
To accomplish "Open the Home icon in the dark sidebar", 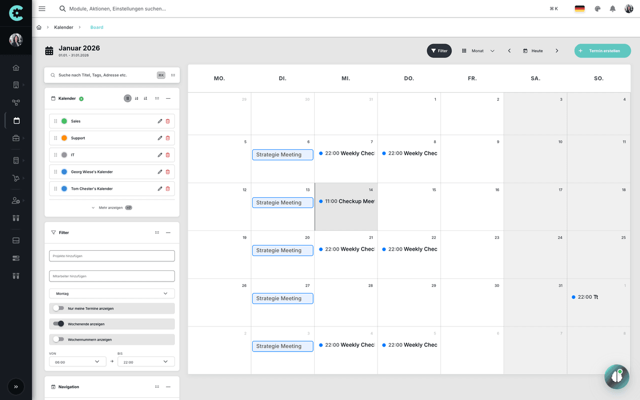I will point(16,68).
